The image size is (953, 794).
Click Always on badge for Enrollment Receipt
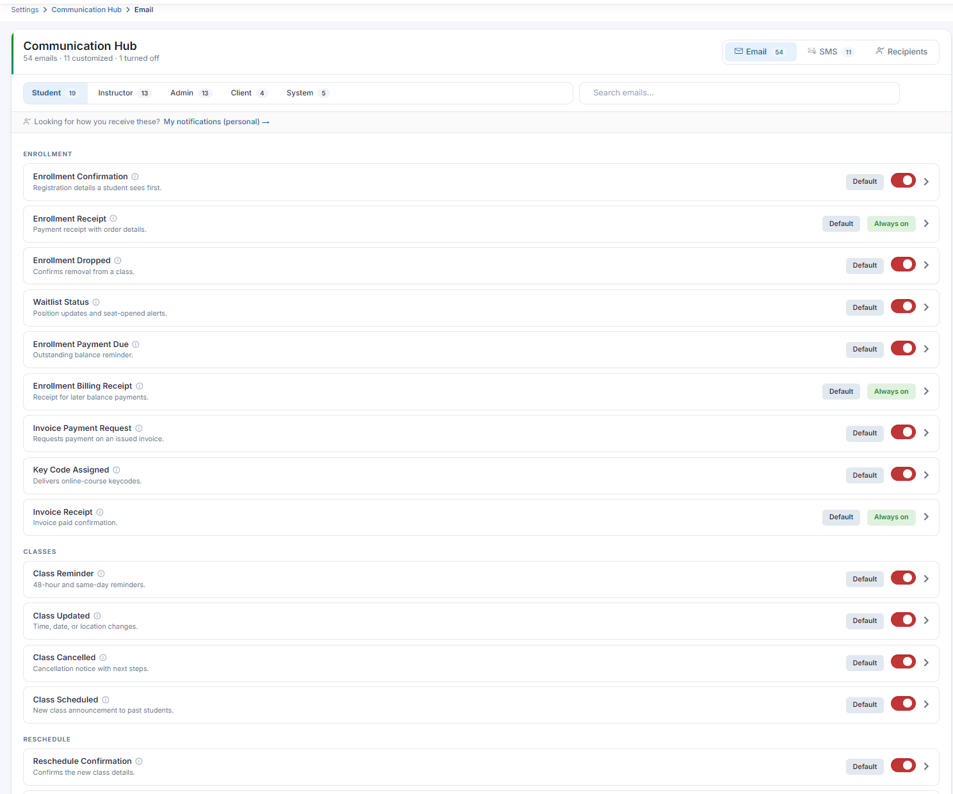[891, 223]
